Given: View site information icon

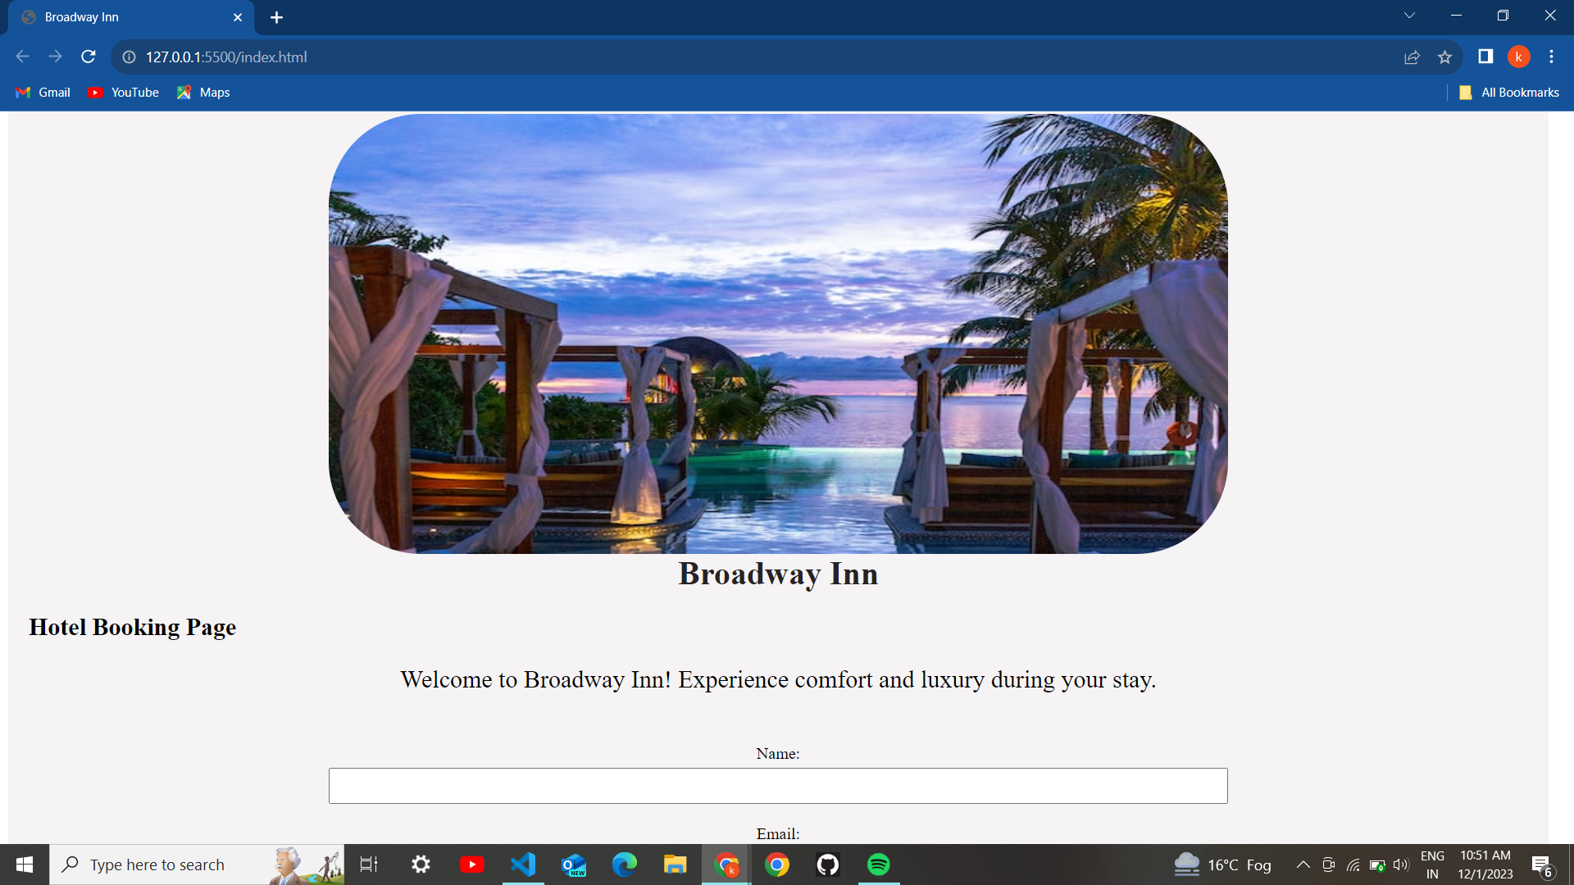Looking at the screenshot, I should pos(129,57).
